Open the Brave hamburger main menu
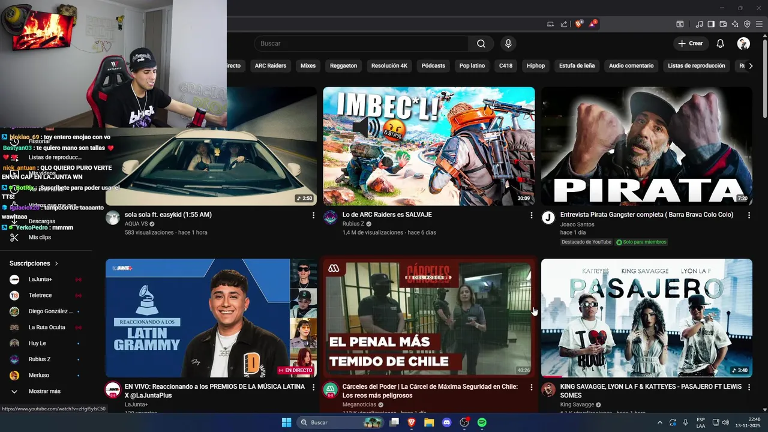768x432 pixels. 759,24
